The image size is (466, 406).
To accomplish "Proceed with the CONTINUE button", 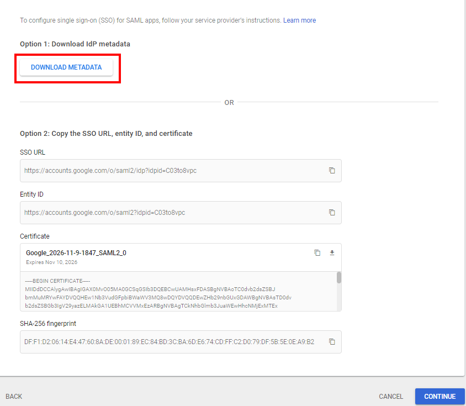I will (x=439, y=397).
